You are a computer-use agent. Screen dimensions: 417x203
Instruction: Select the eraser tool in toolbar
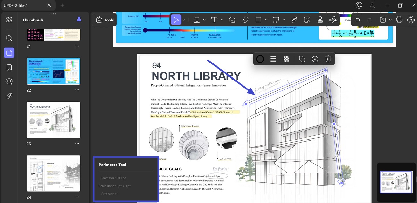245,20
